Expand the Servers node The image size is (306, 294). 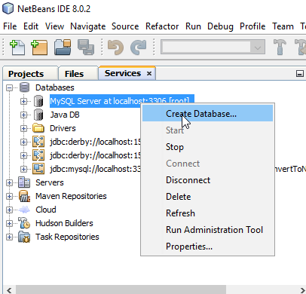(x=9, y=182)
